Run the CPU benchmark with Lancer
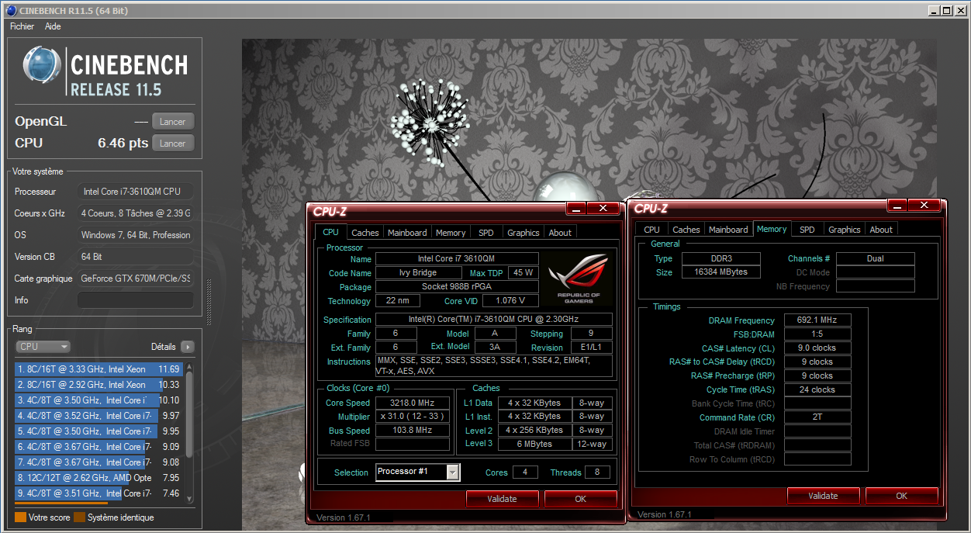 (172, 144)
